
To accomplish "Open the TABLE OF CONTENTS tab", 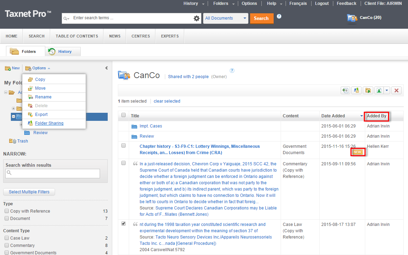I will pos(77,36).
